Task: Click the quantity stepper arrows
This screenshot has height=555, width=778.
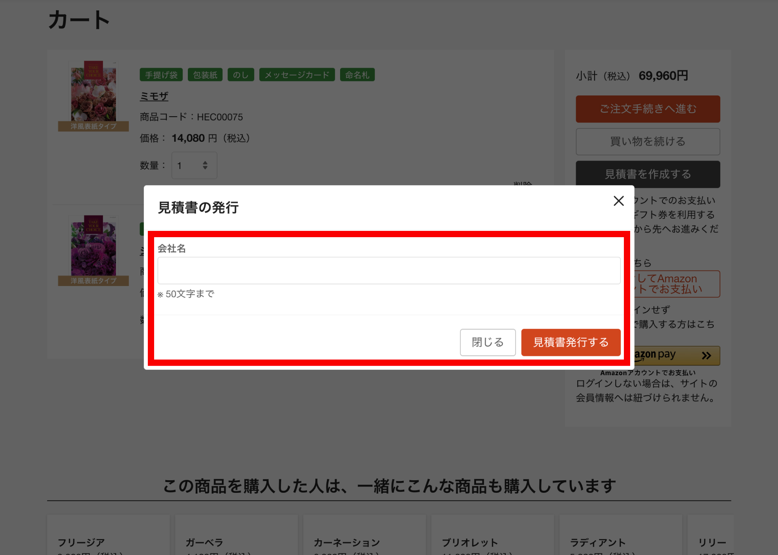Action: click(205, 165)
